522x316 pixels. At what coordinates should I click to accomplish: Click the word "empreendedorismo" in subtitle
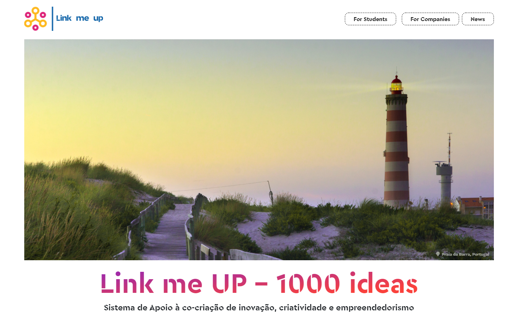pyautogui.click(x=375, y=308)
